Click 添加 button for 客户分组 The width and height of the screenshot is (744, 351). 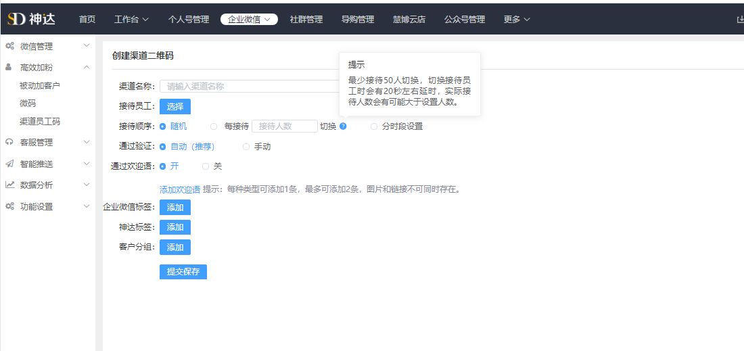tap(175, 247)
